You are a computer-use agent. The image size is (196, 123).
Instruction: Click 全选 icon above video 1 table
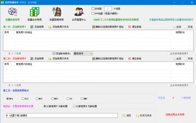click(174, 27)
